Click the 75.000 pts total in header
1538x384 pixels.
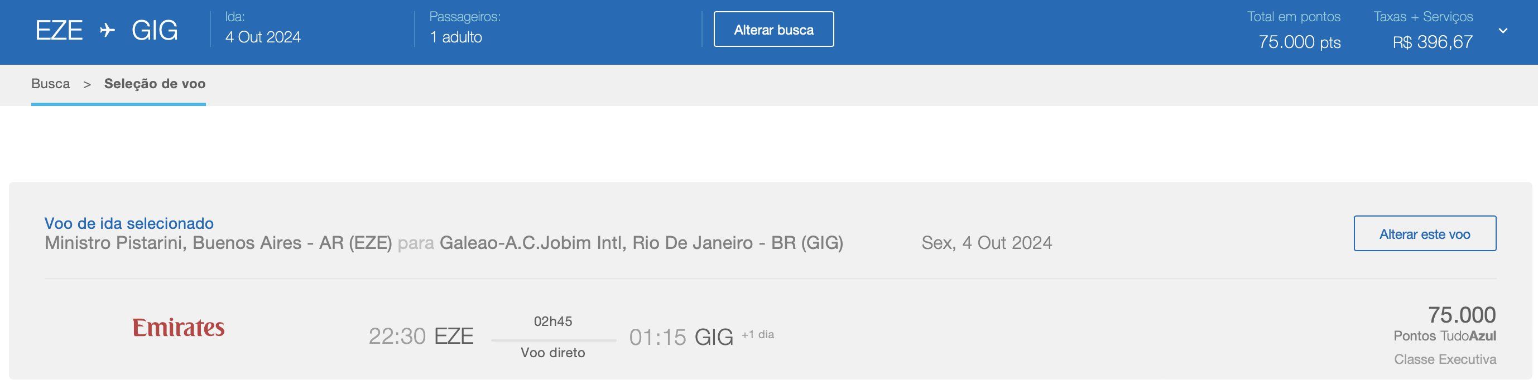click(x=1299, y=42)
